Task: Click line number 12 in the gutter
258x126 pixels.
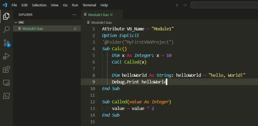Action: tap(93, 102)
